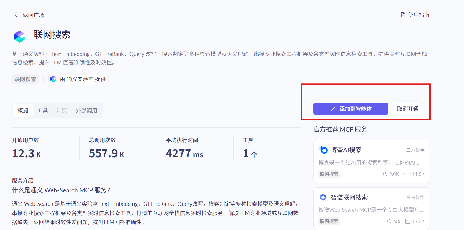
Task: Click the document icon beside 使用指南
Action: 403,15
